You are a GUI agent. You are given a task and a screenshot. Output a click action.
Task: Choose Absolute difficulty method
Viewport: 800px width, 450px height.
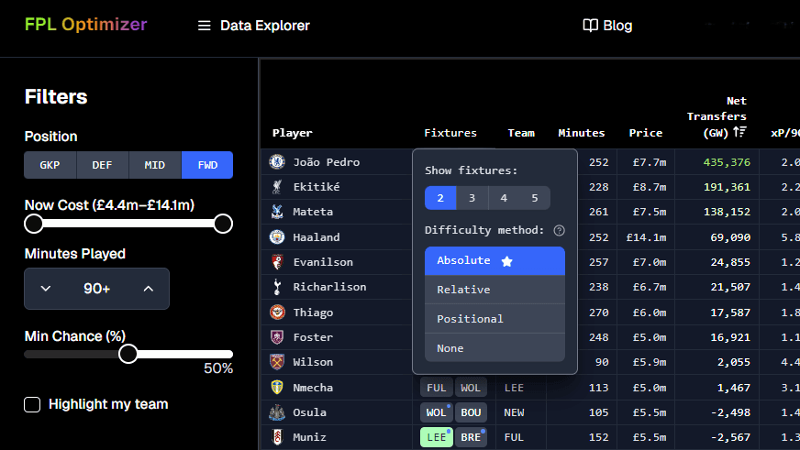tap(494, 261)
